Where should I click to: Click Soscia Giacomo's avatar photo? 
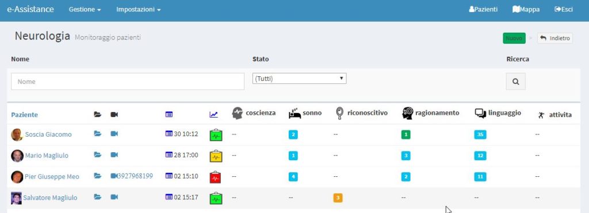click(x=17, y=134)
